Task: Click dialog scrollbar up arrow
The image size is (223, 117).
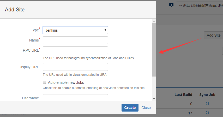Action: pyautogui.click(x=154, y=21)
